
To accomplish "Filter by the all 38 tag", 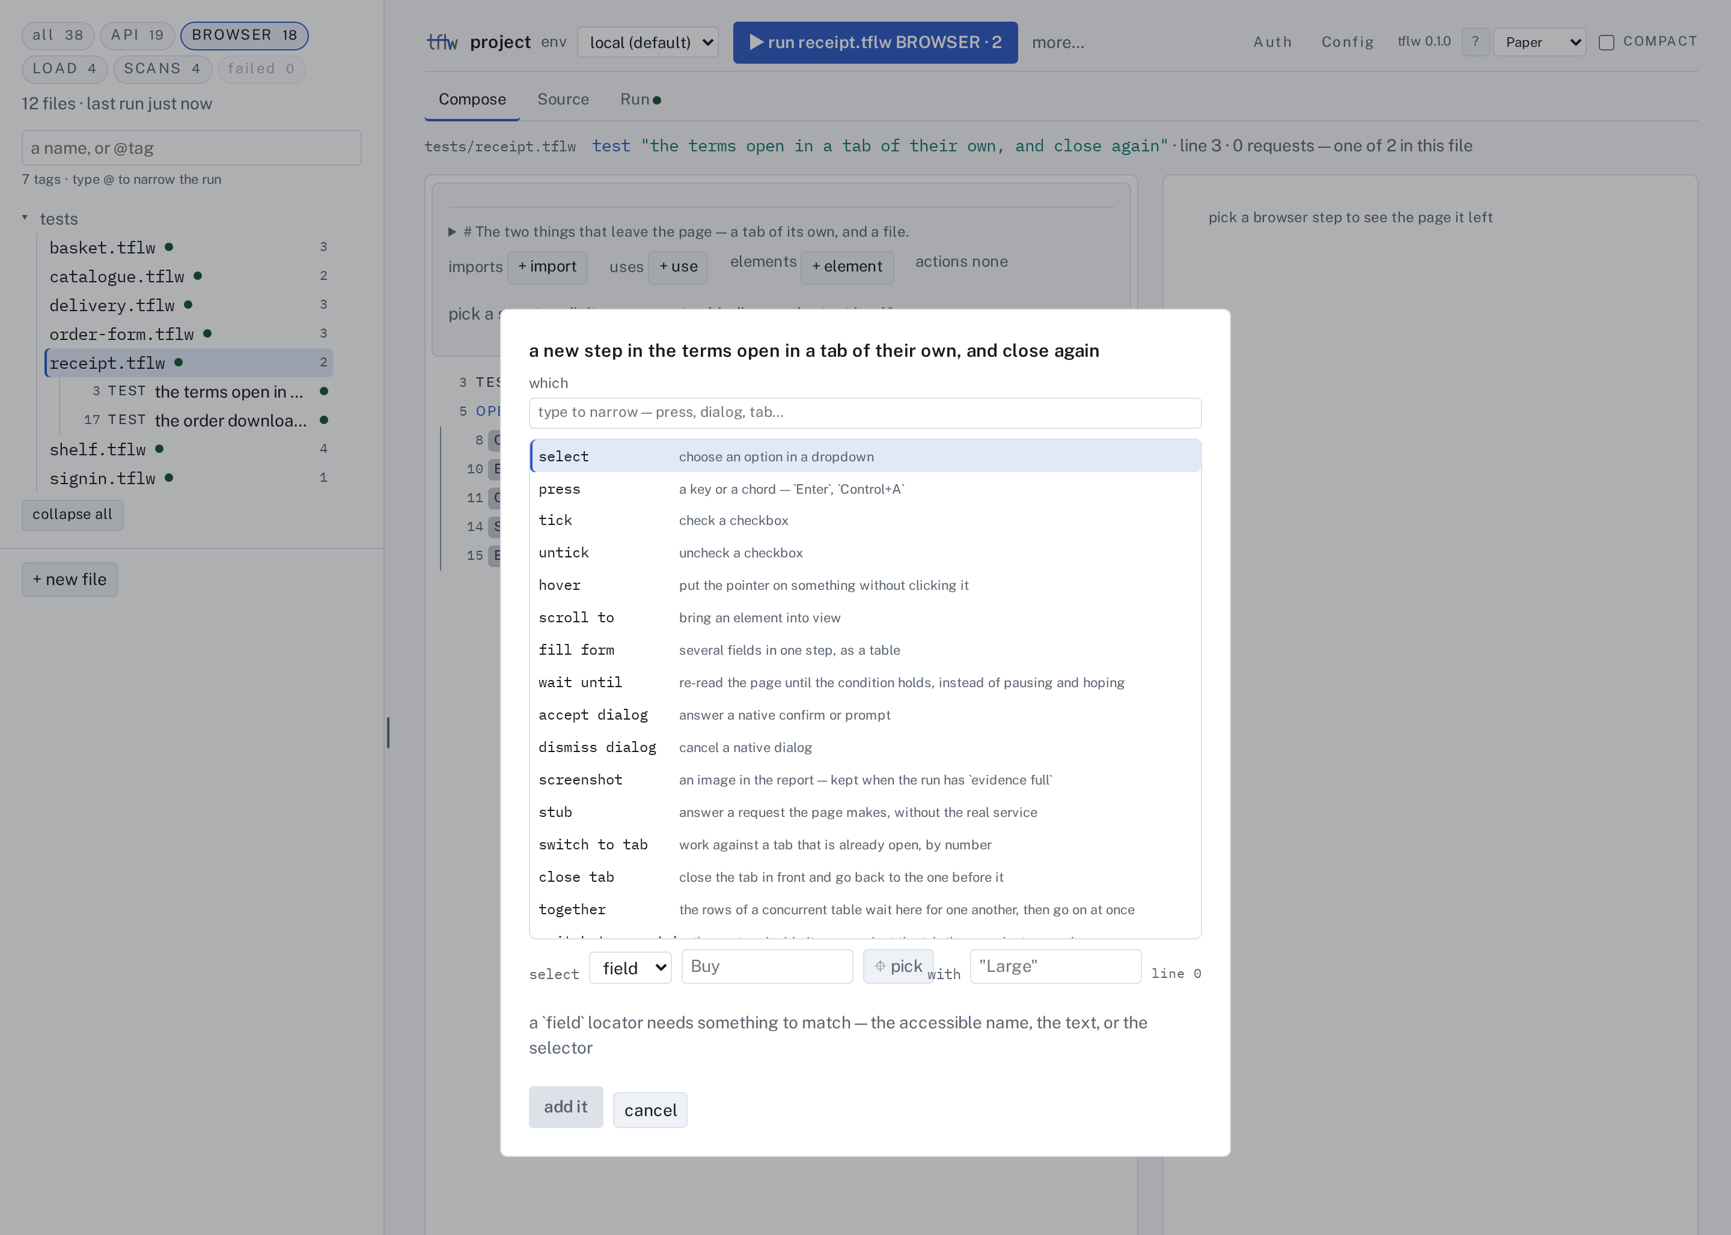I will [x=58, y=35].
